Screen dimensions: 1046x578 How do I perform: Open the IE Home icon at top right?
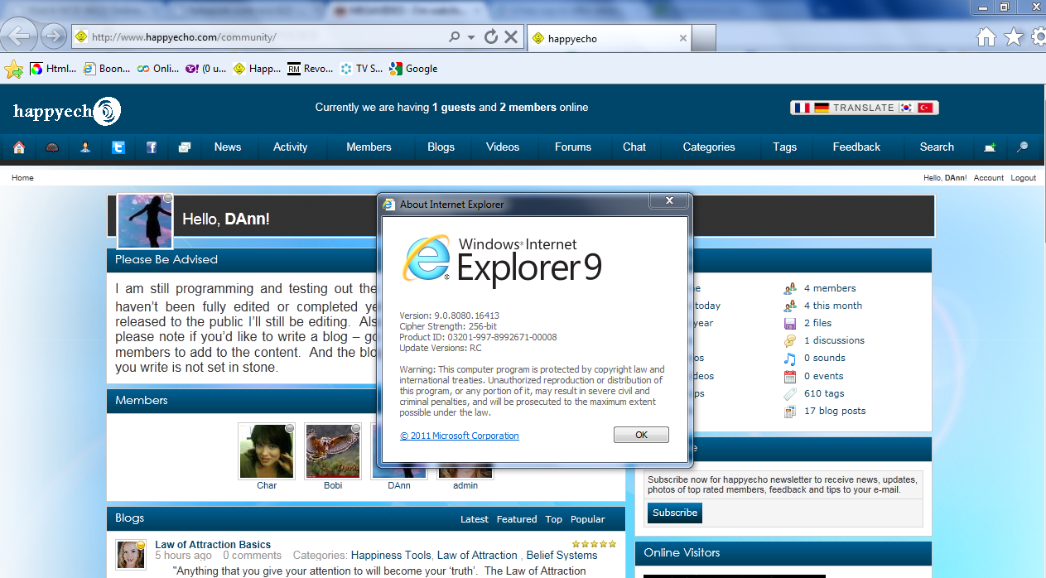tap(986, 37)
